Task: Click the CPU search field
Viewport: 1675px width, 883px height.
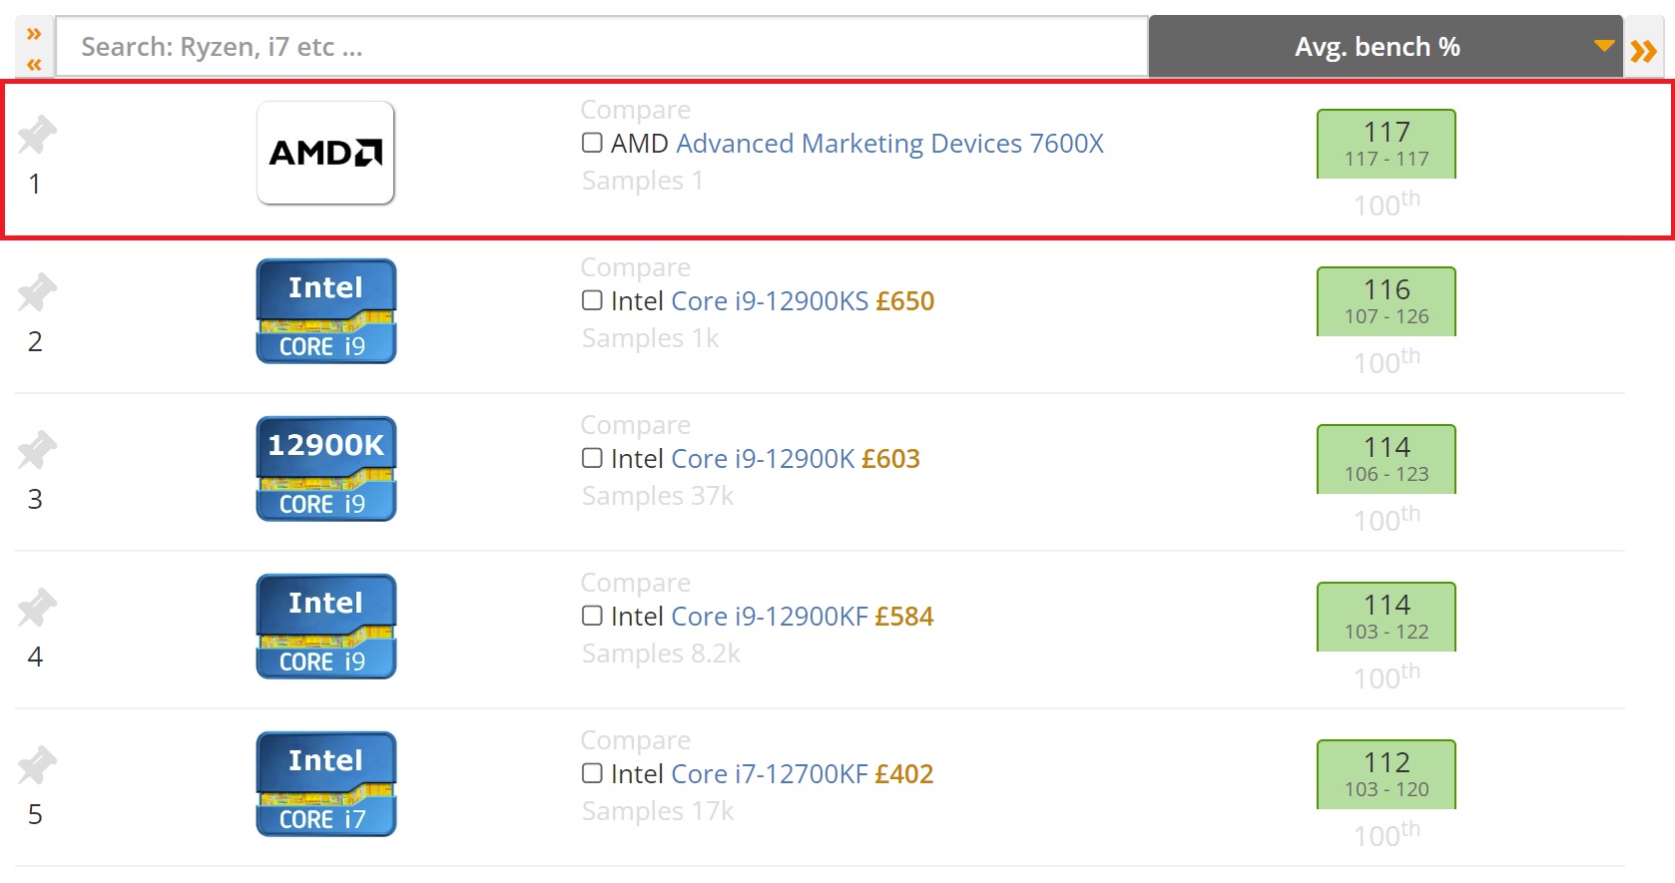Action: (601, 47)
